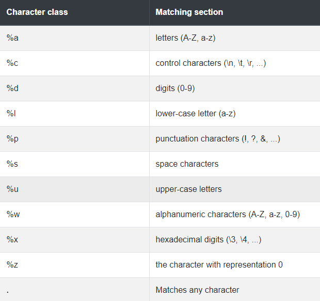Screen dimensions: 320x301
Task: Click the 'punctuation characters' description cell
Action: point(218,138)
